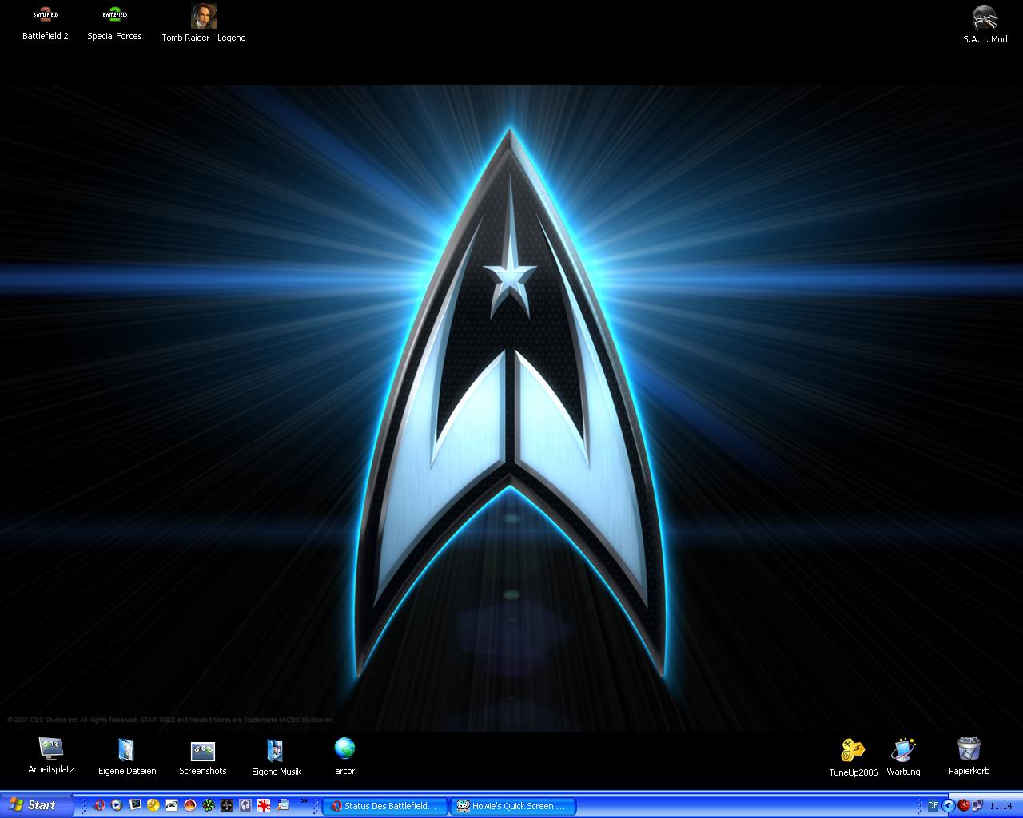Select the S.A.U. Mod desktop icon
This screenshot has height=818, width=1023.
(x=985, y=25)
